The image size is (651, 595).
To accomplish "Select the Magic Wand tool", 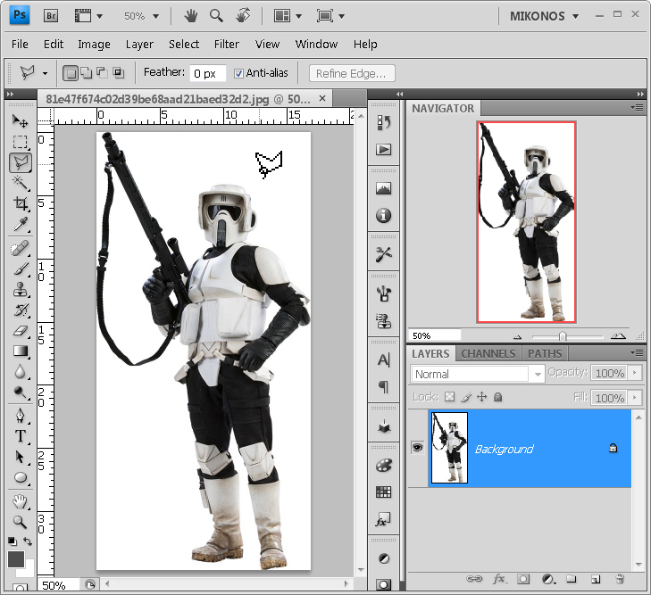I will (20, 183).
